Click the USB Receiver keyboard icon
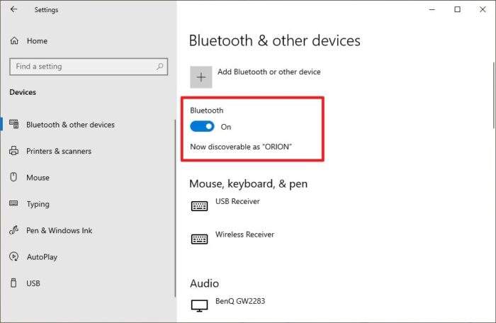496x323 pixels. click(199, 206)
